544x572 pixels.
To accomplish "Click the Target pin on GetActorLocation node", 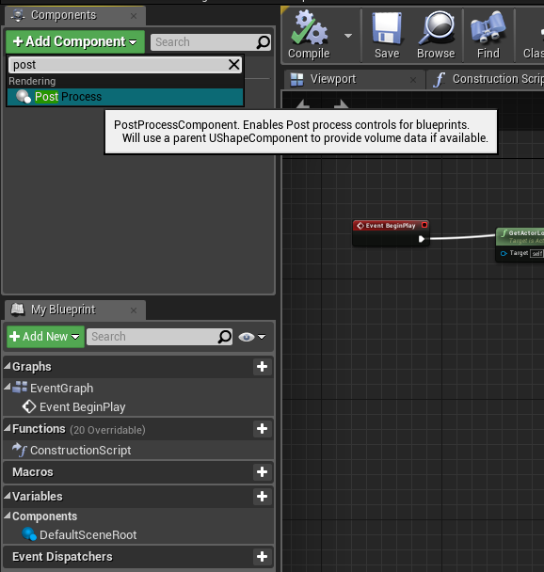I will 504,253.
